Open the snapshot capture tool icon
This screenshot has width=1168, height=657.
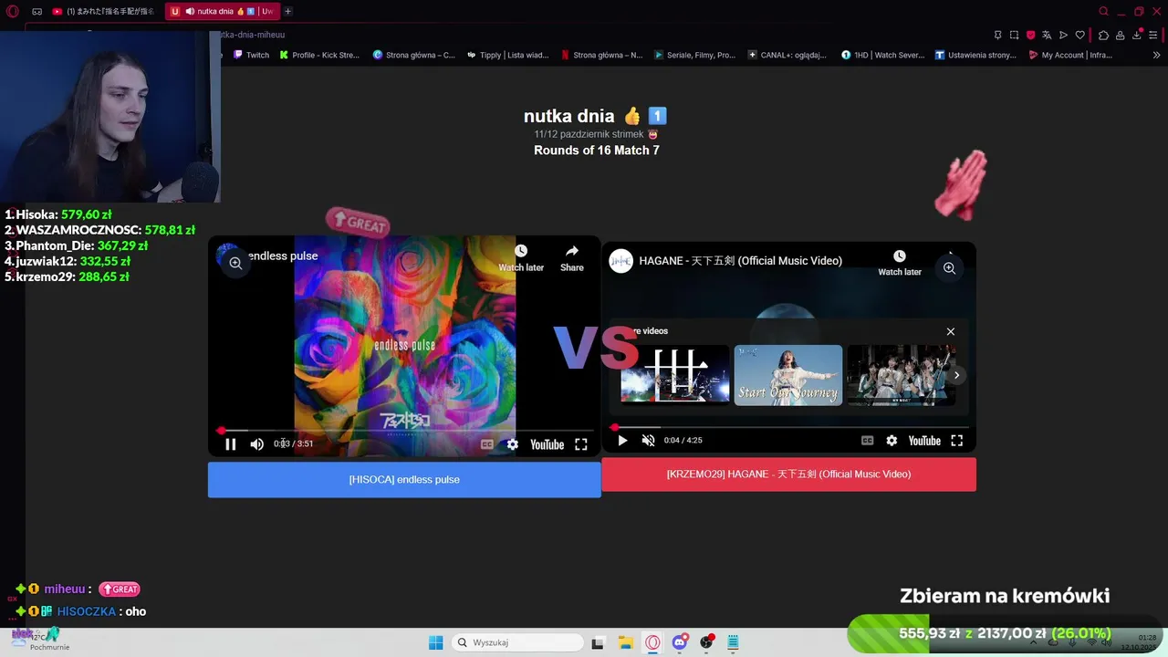click(x=1014, y=35)
